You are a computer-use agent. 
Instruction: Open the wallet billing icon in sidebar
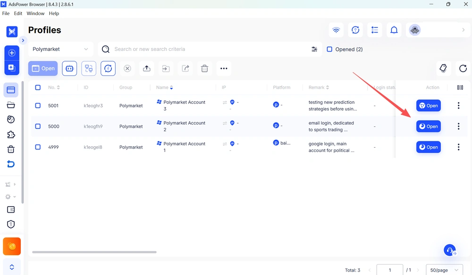click(x=11, y=210)
